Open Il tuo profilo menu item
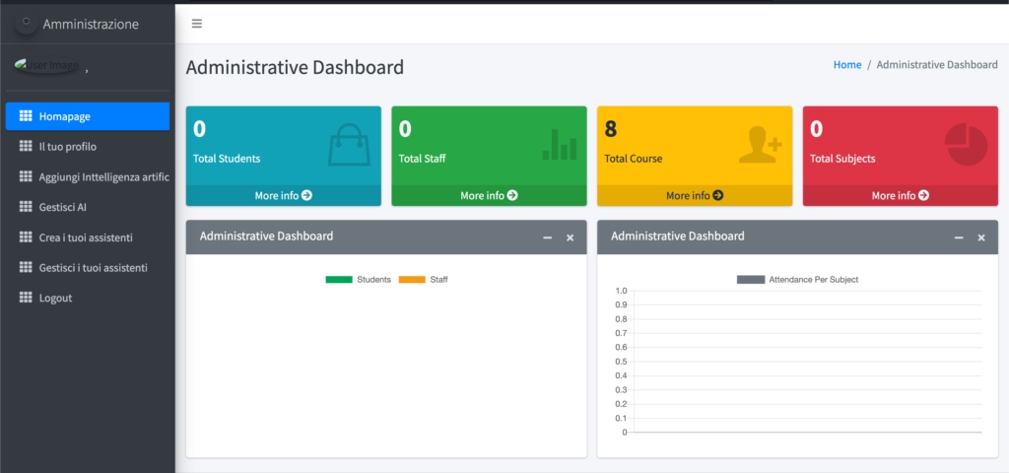 pyautogui.click(x=88, y=147)
